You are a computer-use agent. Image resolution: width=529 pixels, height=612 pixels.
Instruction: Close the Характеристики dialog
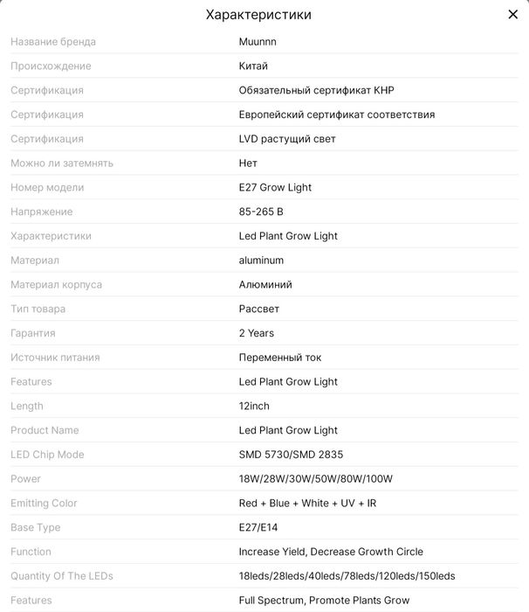coord(512,15)
